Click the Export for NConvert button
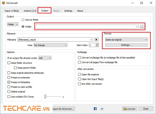 (x=63, y=109)
